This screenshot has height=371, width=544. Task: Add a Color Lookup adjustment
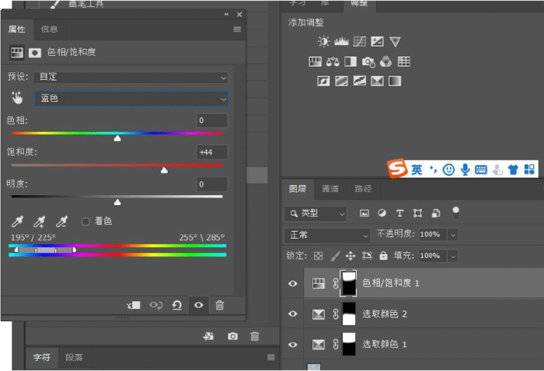pyautogui.click(x=404, y=62)
